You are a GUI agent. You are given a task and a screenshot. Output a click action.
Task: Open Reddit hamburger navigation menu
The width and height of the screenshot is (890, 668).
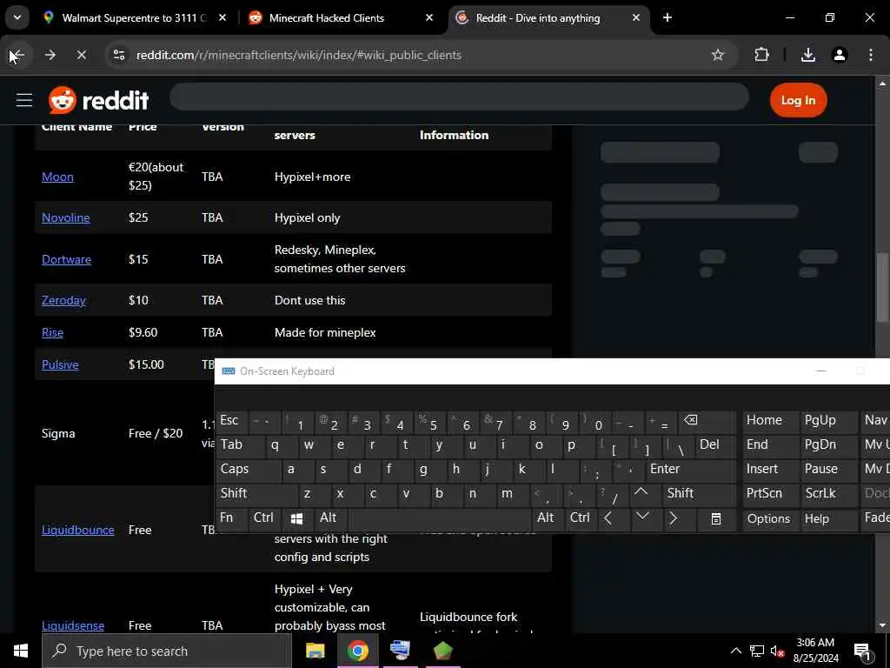click(24, 100)
